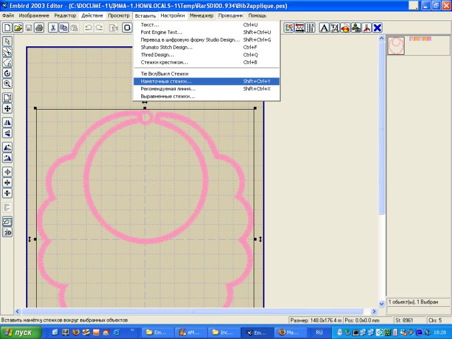Screen dimensions: 452x339
Task: Click the 'RU' language indicator in taskbar
Action: pos(319,333)
